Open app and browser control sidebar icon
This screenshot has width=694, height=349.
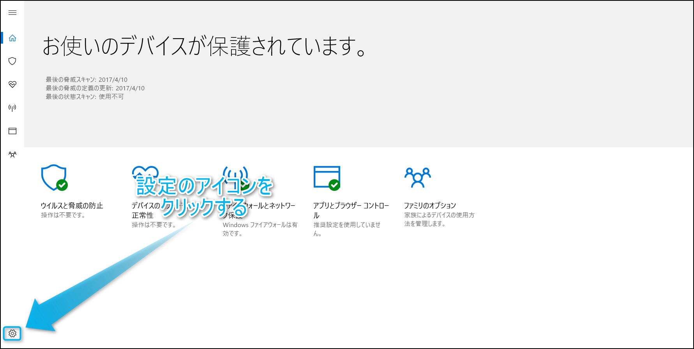[12, 131]
